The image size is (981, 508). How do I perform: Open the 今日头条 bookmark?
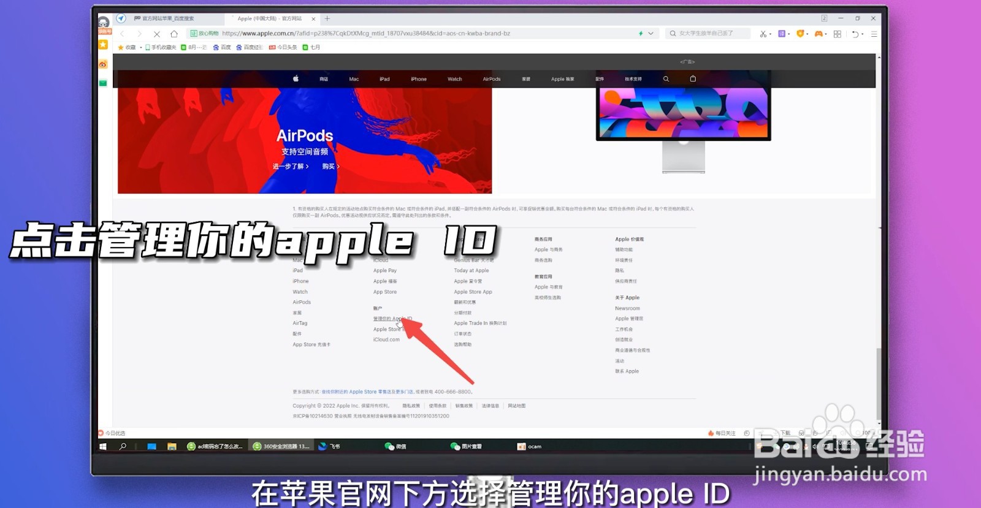pos(283,47)
